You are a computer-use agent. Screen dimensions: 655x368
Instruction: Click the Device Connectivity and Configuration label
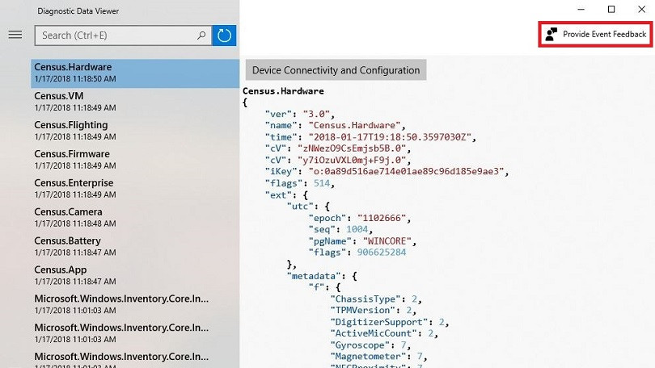click(336, 70)
